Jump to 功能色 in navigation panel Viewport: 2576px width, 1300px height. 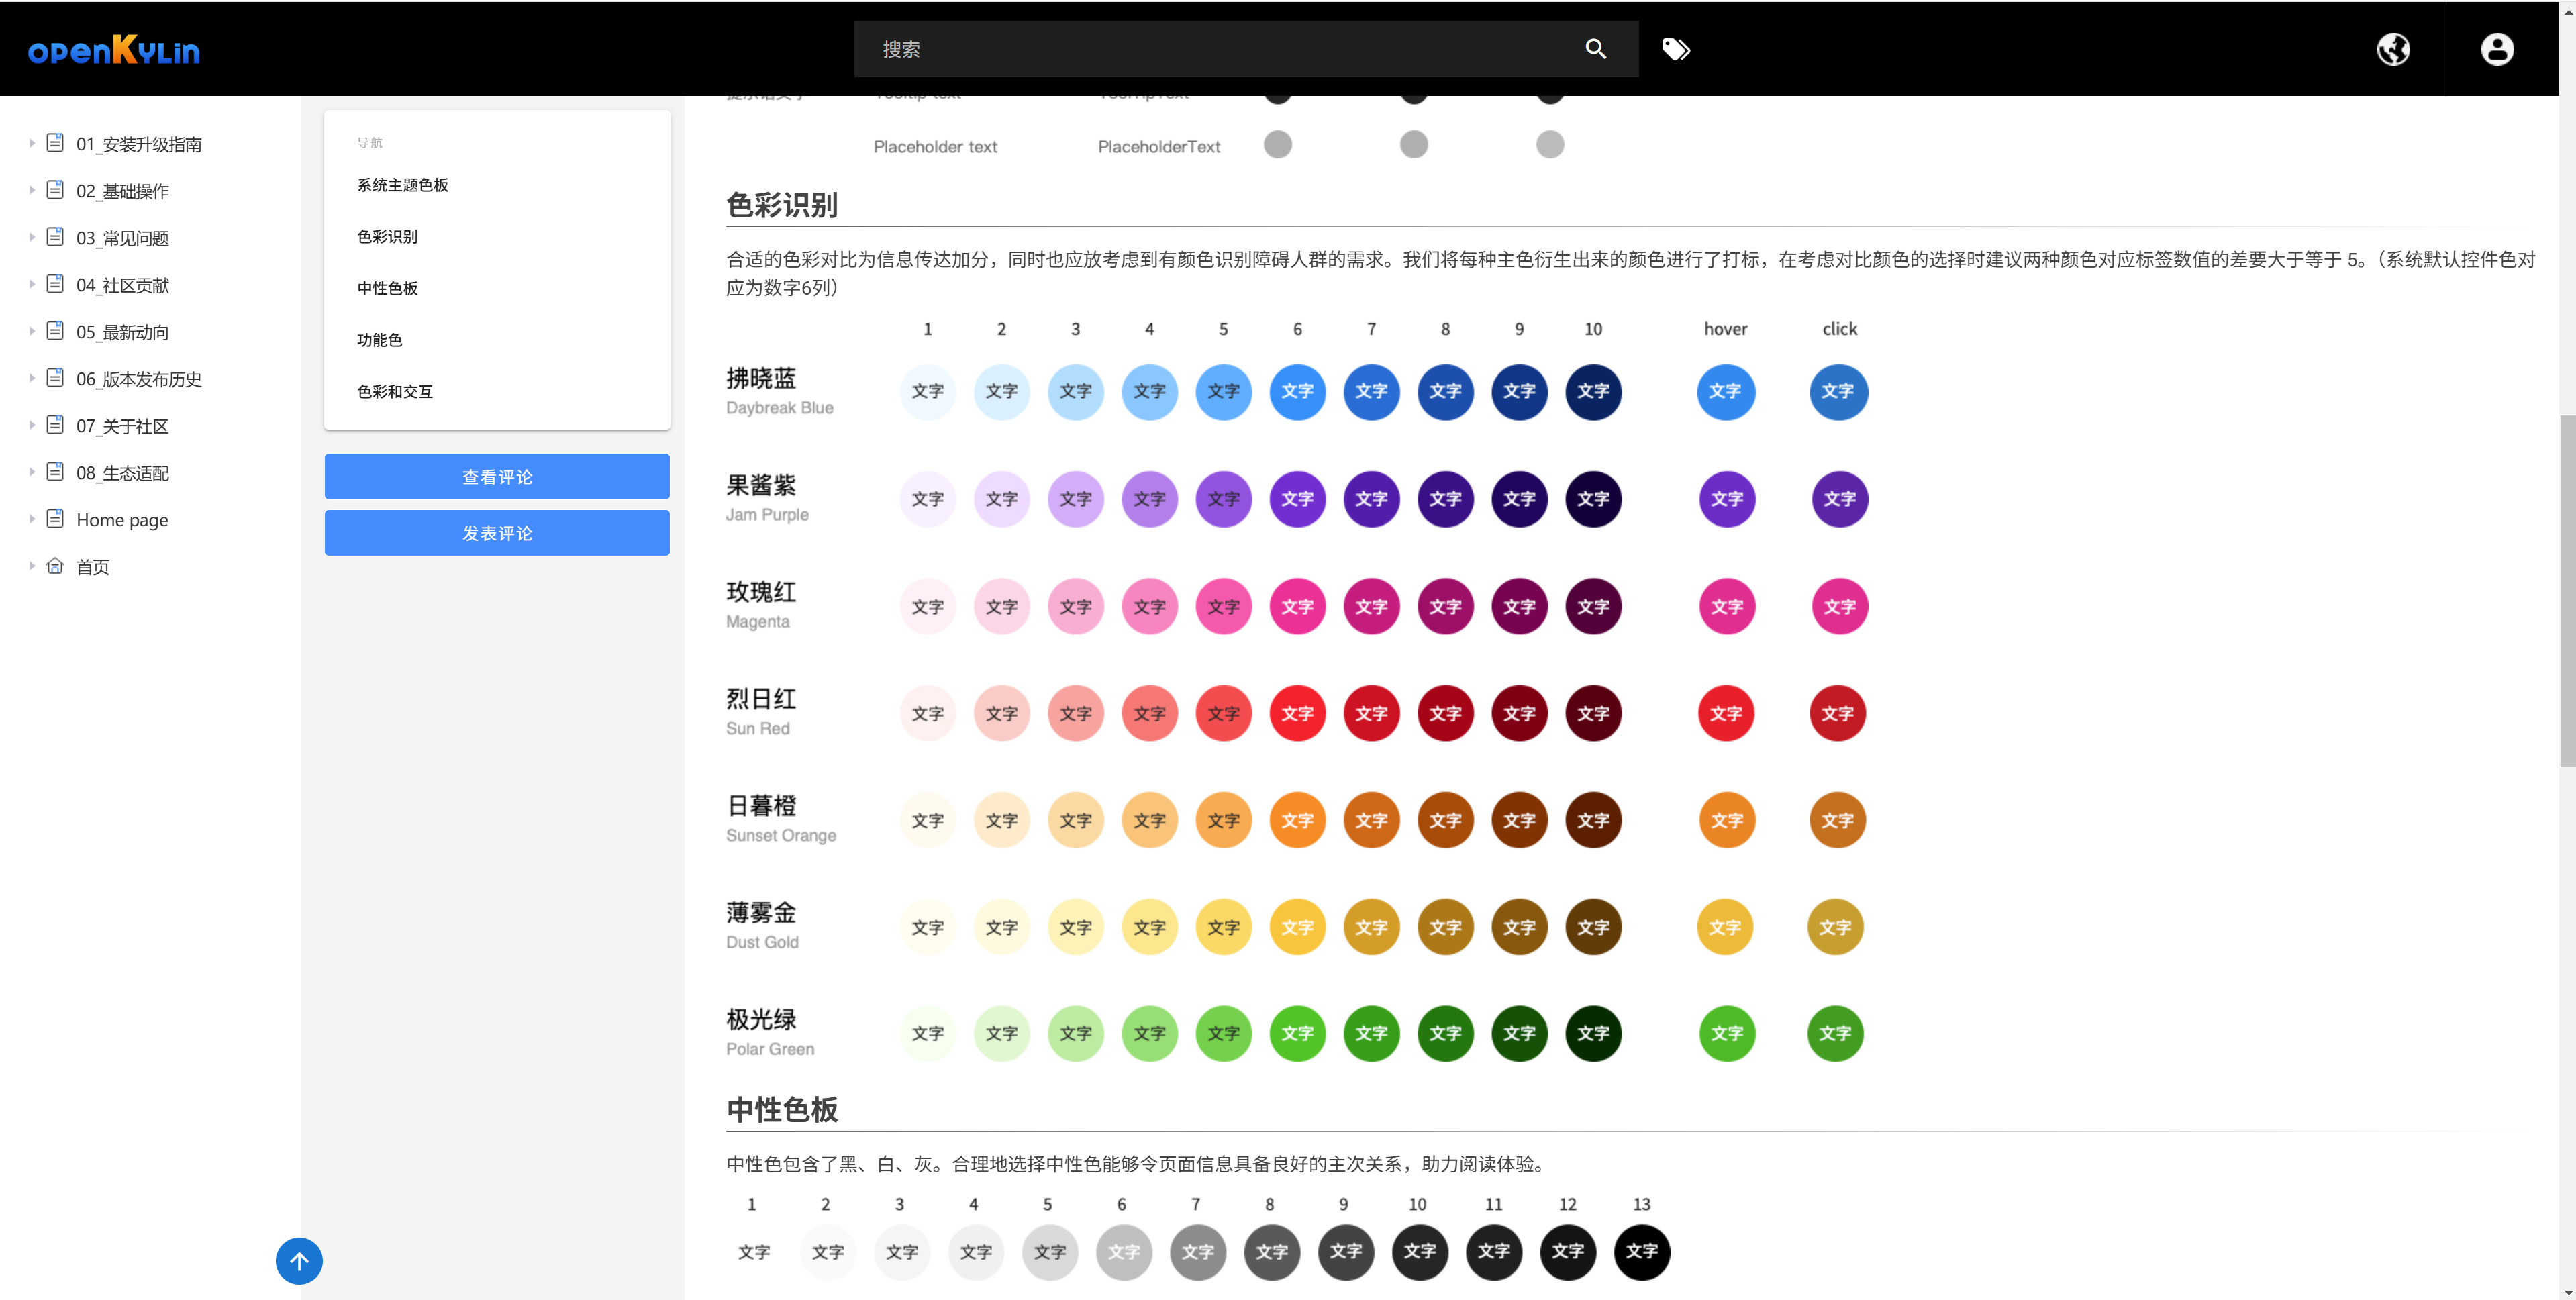[x=380, y=340]
